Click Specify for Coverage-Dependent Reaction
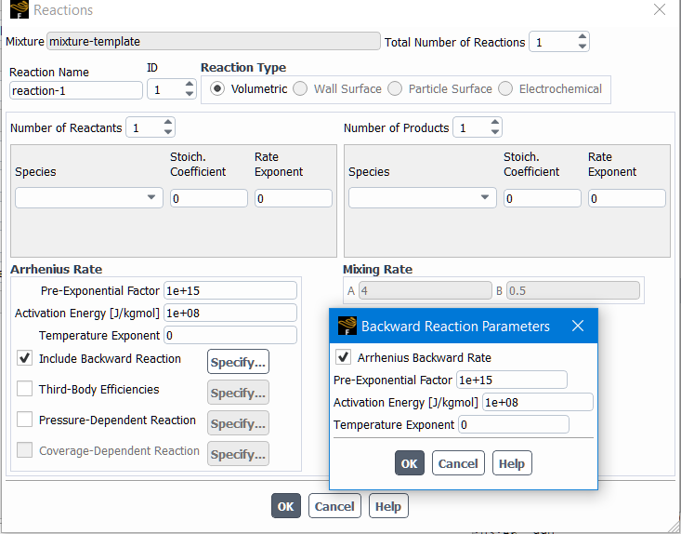 (x=238, y=454)
